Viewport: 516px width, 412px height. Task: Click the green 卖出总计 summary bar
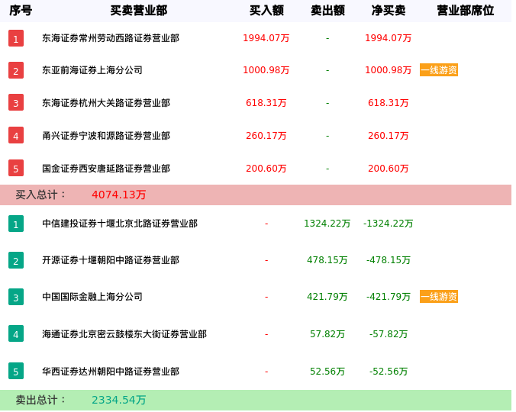coord(256,400)
